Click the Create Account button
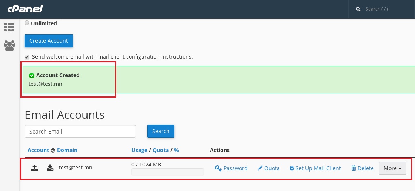Screen dimensions: 415x191 coord(49,41)
